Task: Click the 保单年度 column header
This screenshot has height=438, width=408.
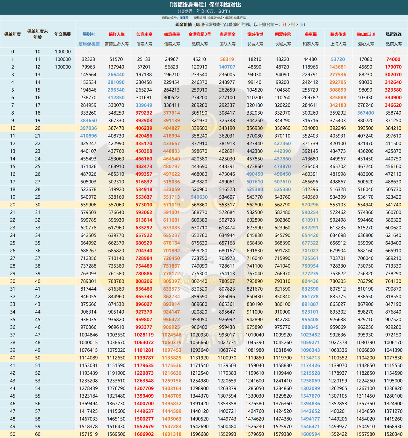Action: pos(12,34)
